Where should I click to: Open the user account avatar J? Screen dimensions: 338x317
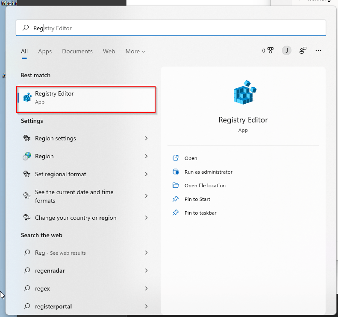click(286, 51)
